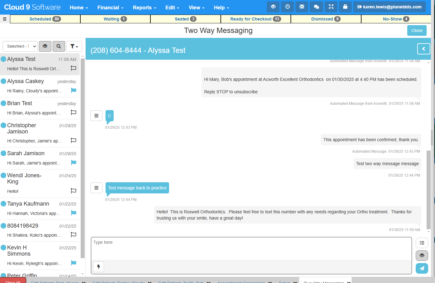Toggle flag on Alyssa Test conversation
435x283 pixels.
point(73,68)
